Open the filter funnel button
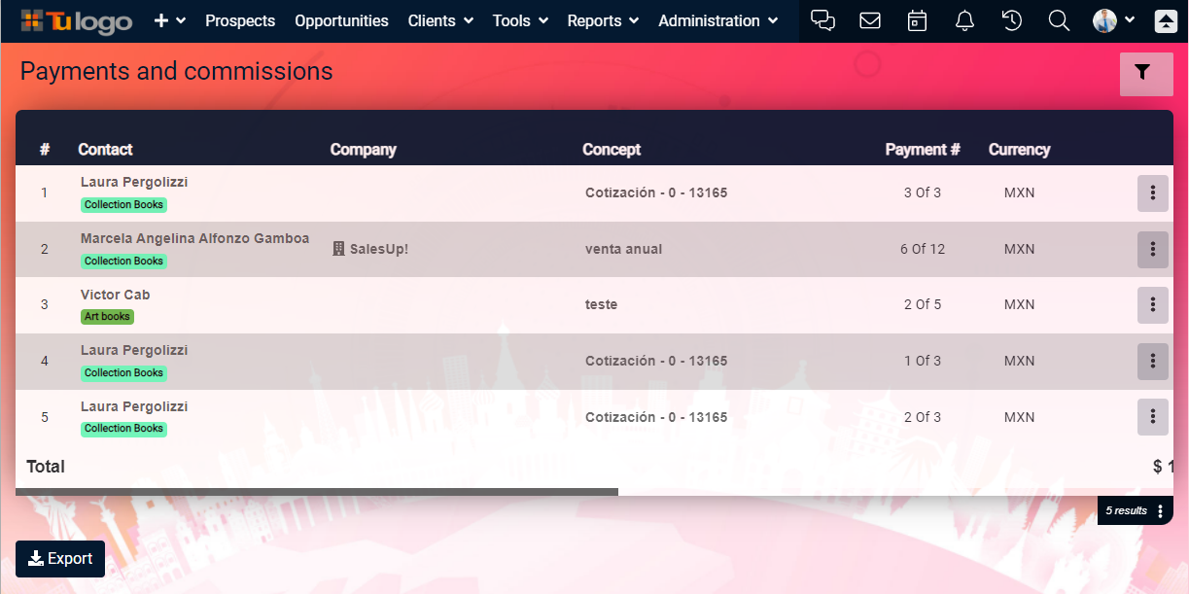Image resolution: width=1189 pixels, height=594 pixels. (1146, 74)
